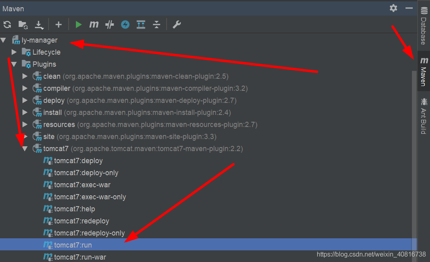Hide the Maven tool window
The image size is (430, 262).
tap(409, 8)
